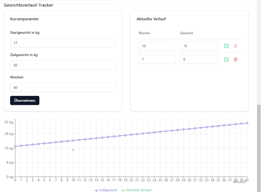Select the Sollgewicht point at week 20
This screenshot has width=261, height=192.
(131, 135)
